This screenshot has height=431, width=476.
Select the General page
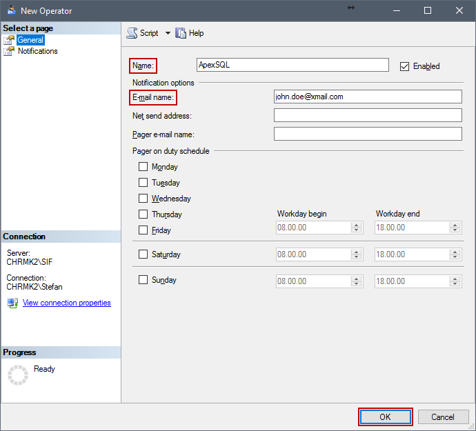30,40
